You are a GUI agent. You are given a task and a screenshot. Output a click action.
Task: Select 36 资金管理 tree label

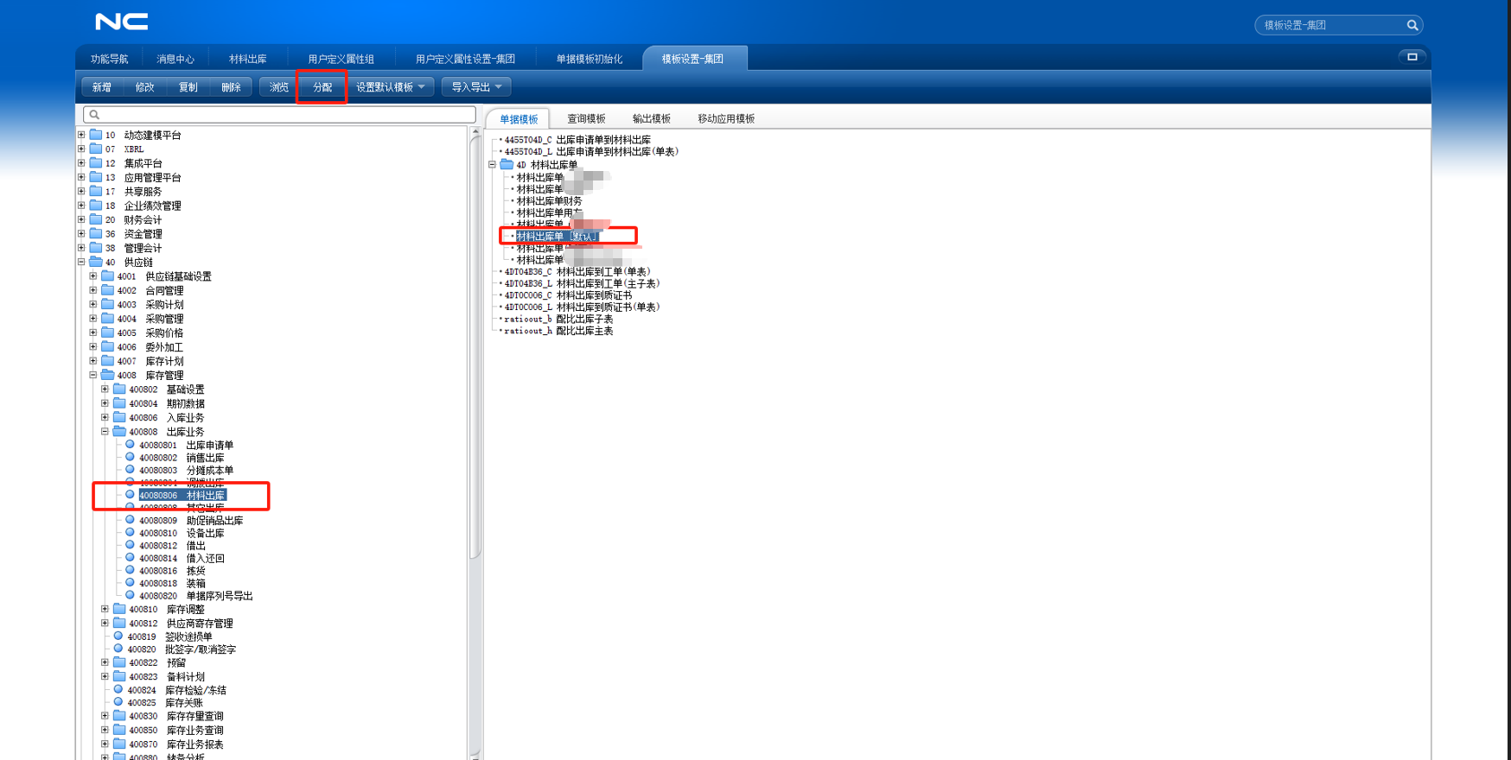pyautogui.click(x=134, y=234)
